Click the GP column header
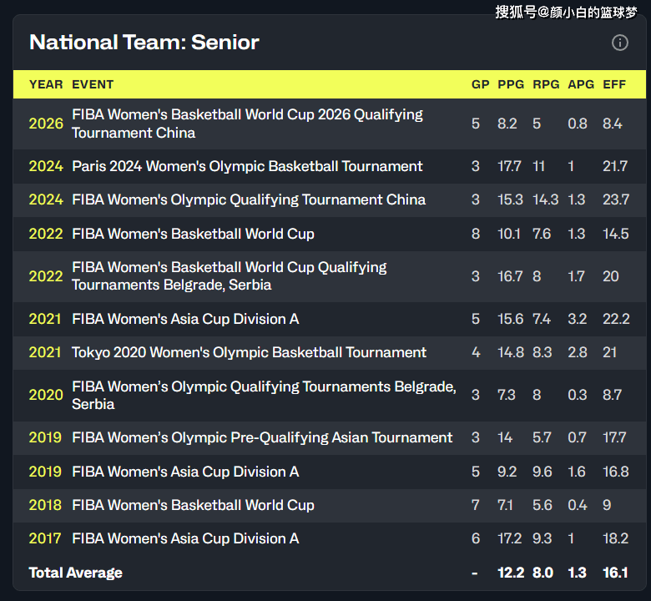 pos(480,84)
